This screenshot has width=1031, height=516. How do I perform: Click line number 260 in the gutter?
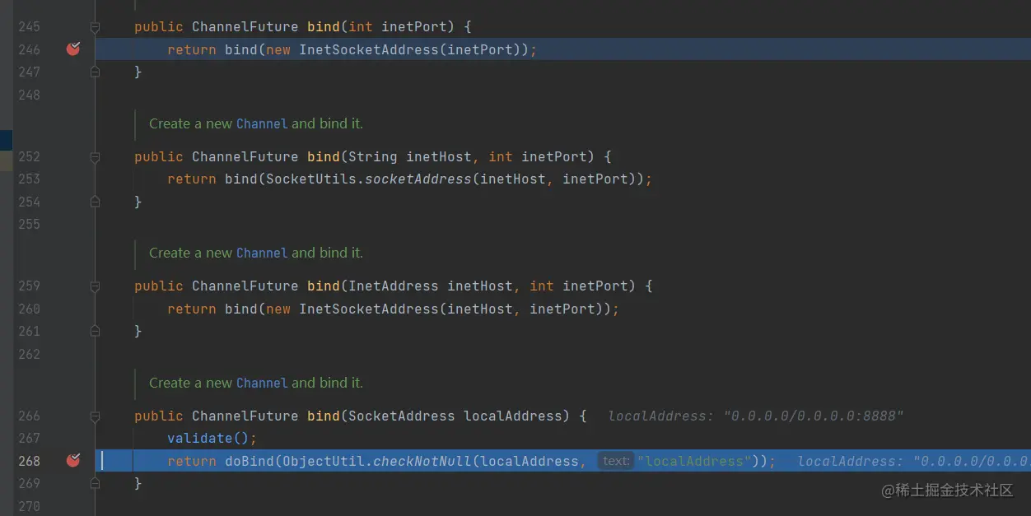click(29, 309)
